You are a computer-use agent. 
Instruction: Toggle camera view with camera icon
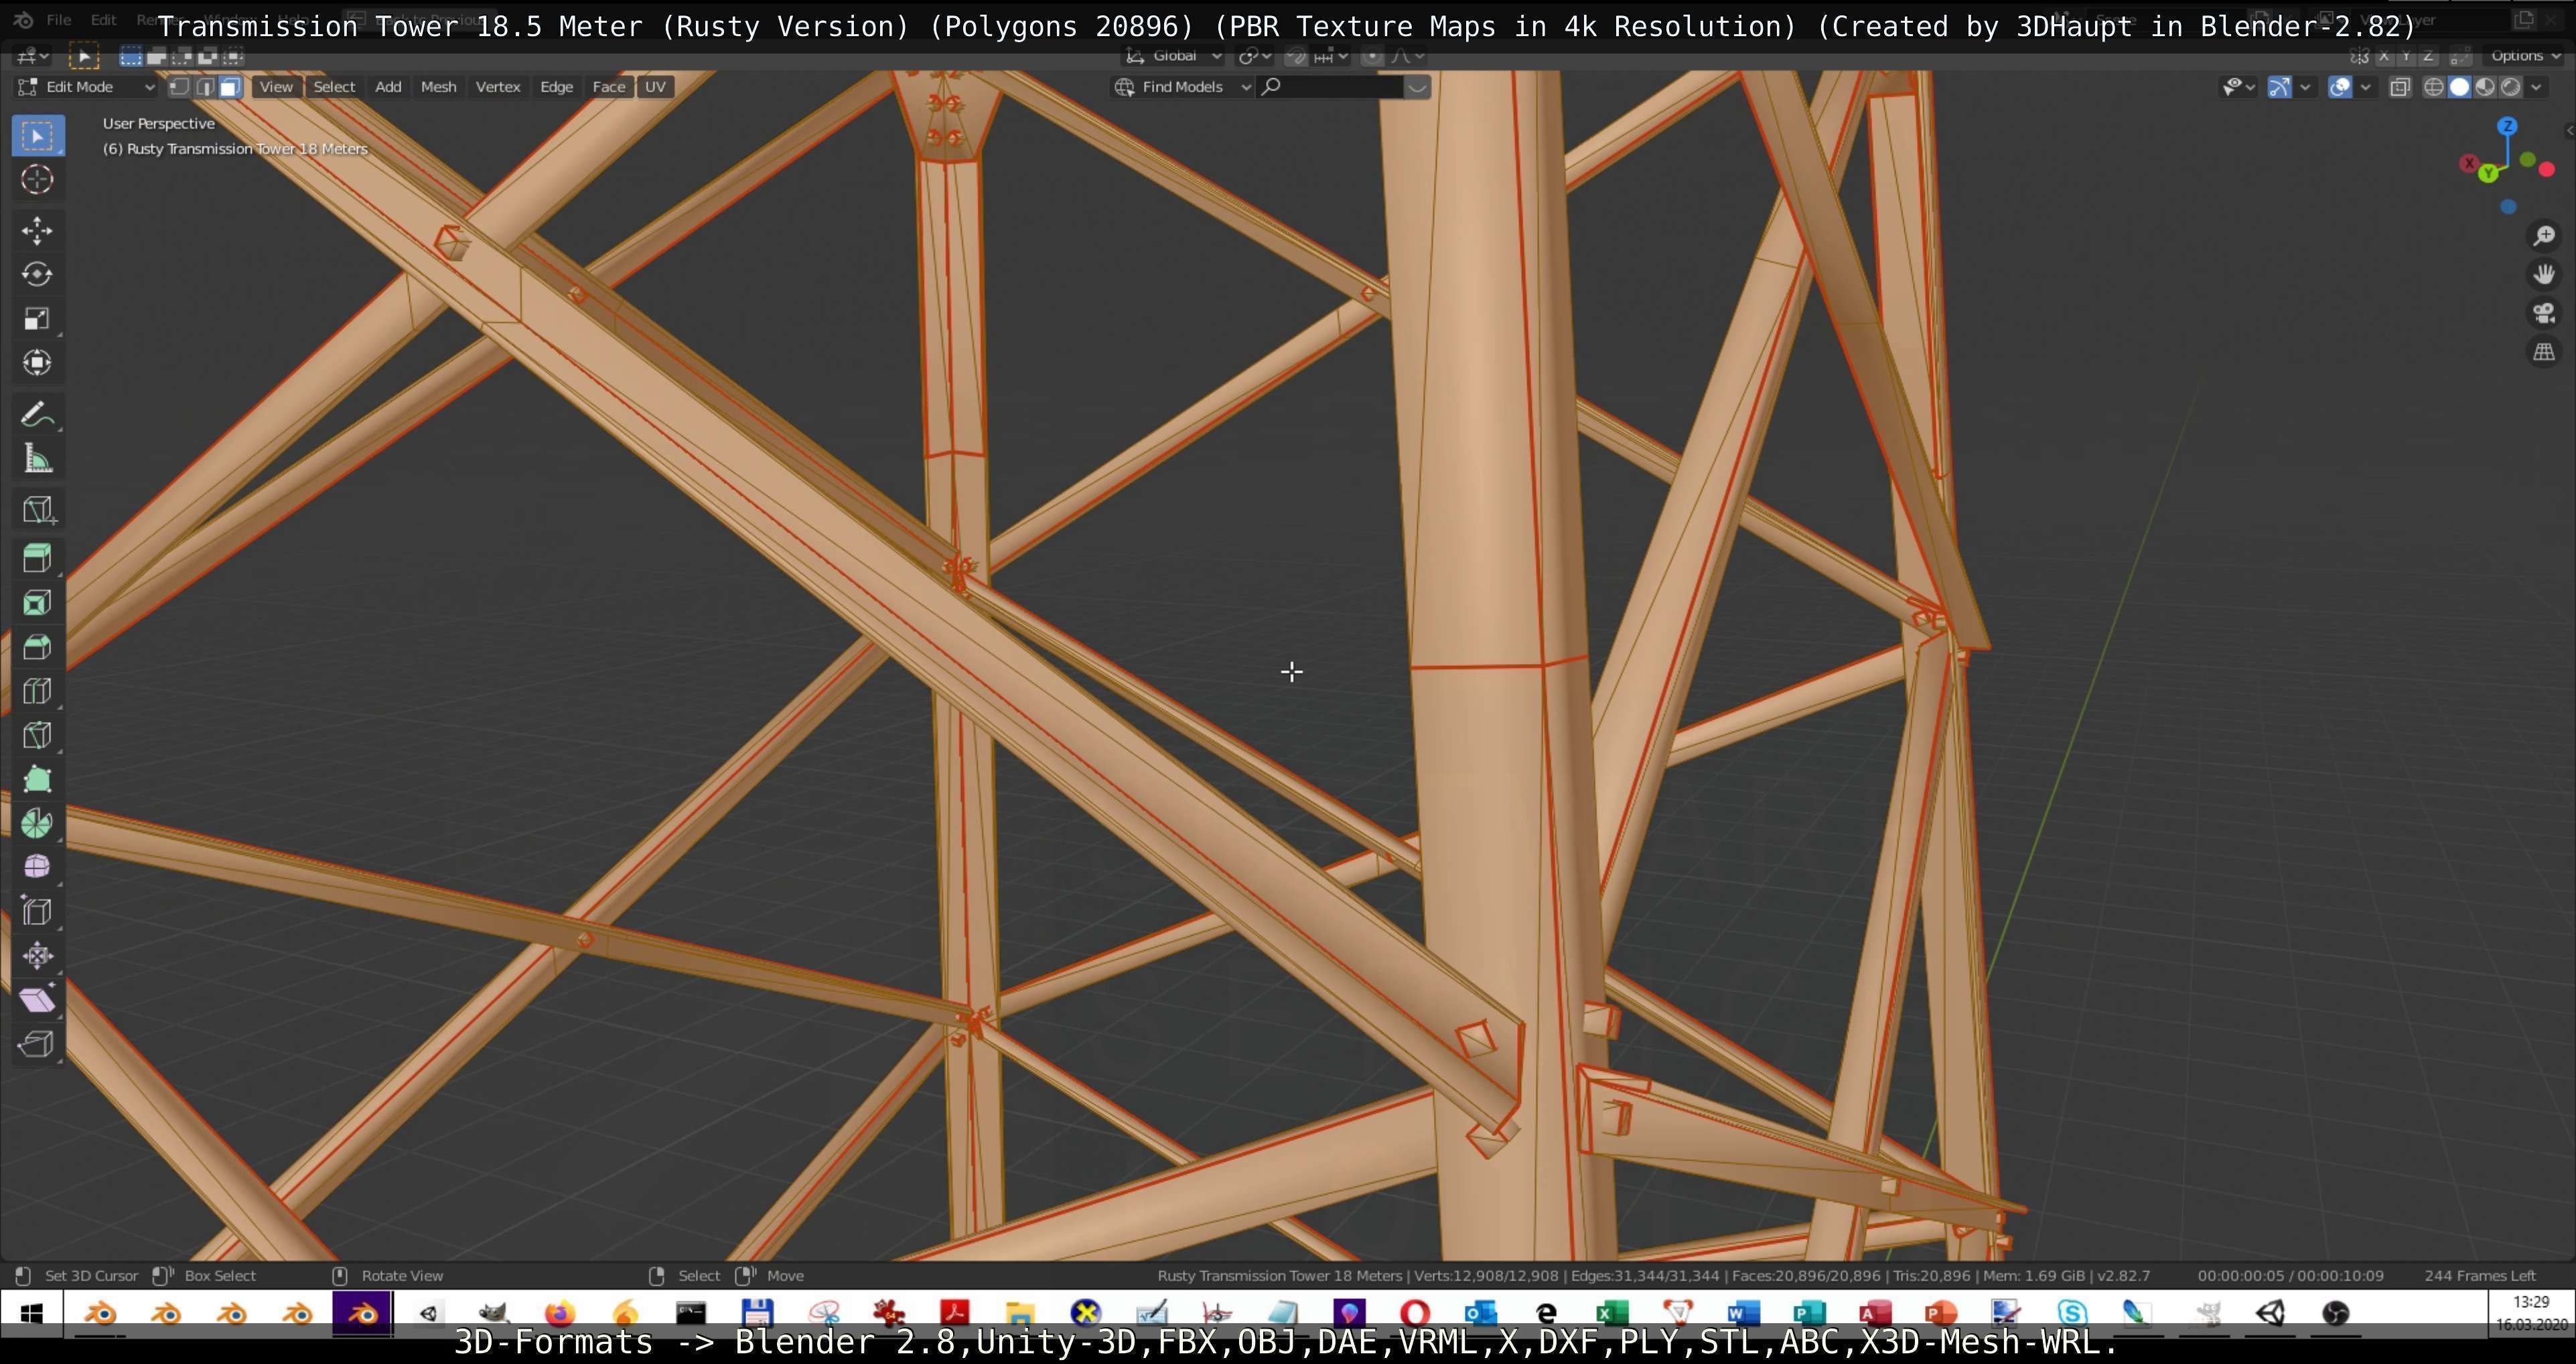pos(2544,313)
